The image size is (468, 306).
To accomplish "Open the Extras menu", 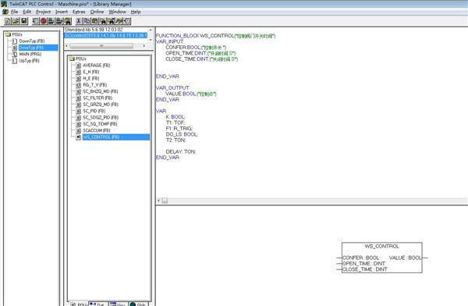I will (x=79, y=12).
